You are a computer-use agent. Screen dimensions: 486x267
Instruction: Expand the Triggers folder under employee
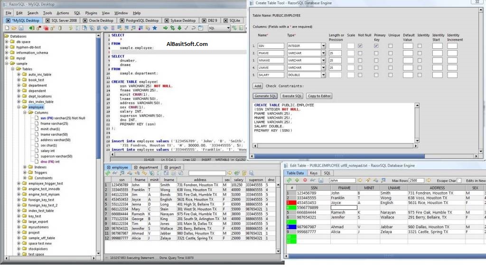coord(25,172)
